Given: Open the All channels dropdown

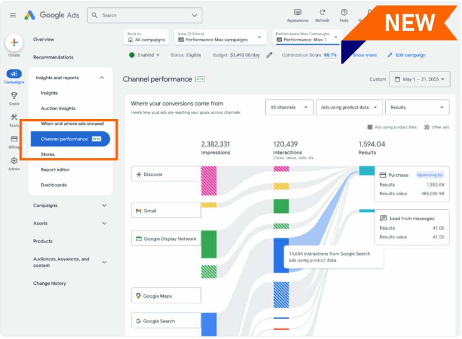Looking at the screenshot, I should pyautogui.click(x=289, y=107).
